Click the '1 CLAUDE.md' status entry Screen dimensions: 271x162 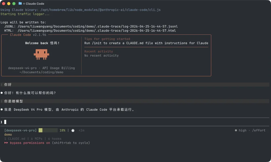15,139
